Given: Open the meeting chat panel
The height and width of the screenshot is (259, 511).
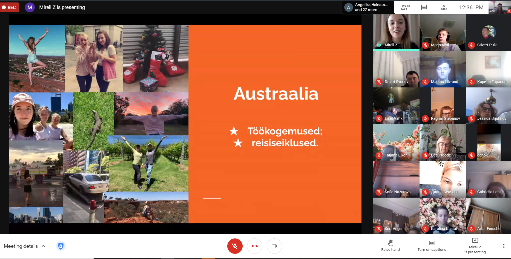Looking at the screenshot, I should (424, 7).
